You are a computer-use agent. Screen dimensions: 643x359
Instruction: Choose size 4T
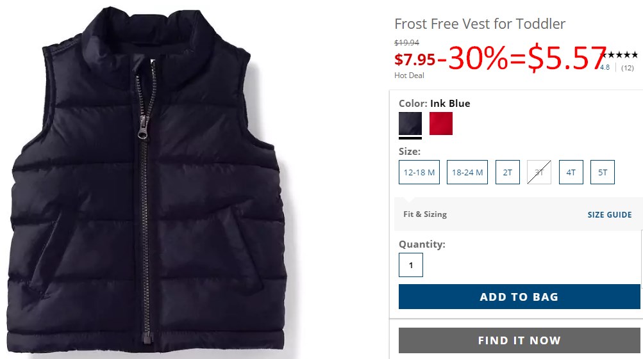pyautogui.click(x=571, y=172)
